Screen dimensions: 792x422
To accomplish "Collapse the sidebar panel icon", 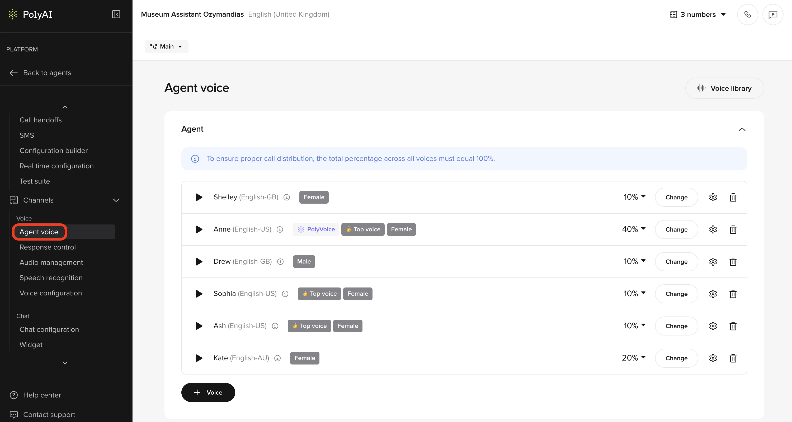I will 116,15.
